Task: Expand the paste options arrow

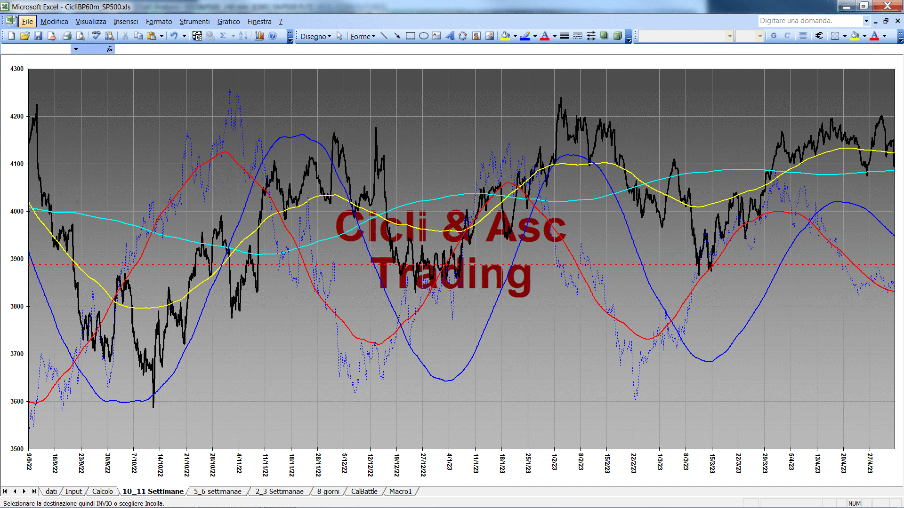Action: pyautogui.click(x=161, y=36)
